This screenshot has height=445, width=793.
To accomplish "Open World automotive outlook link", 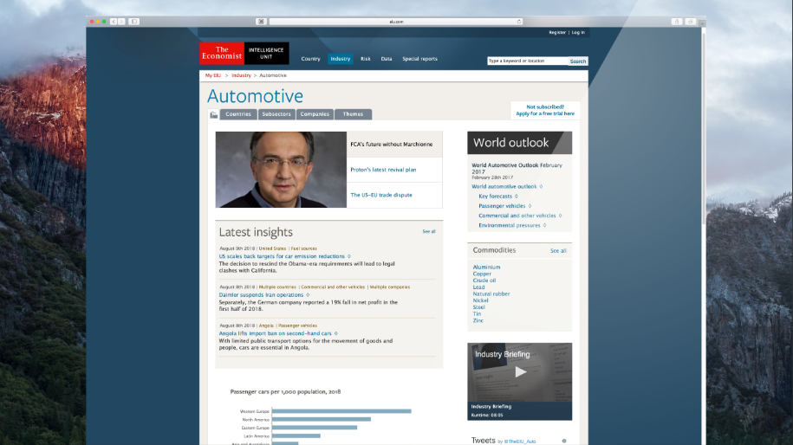I will pos(504,186).
